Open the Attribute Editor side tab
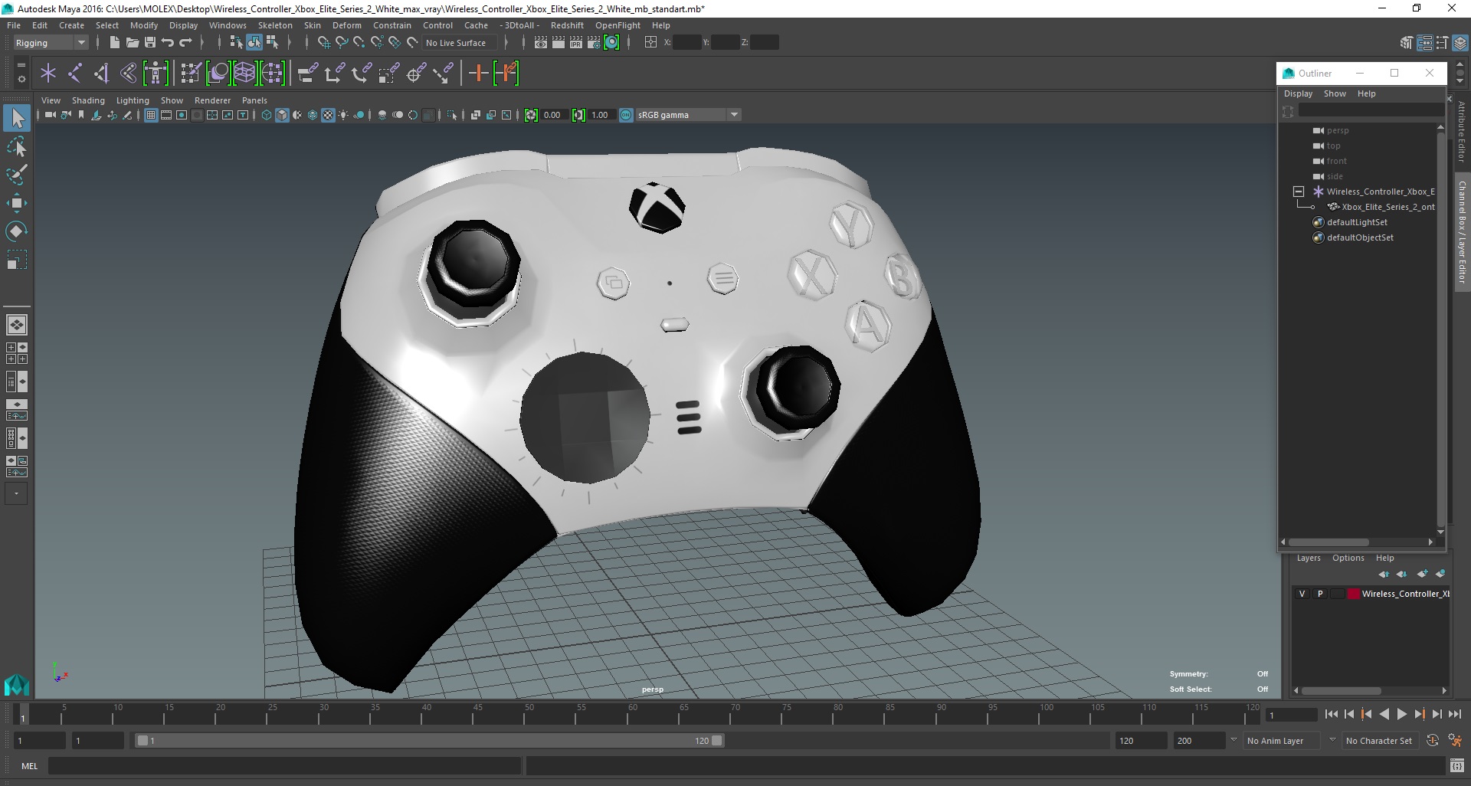 [x=1462, y=132]
